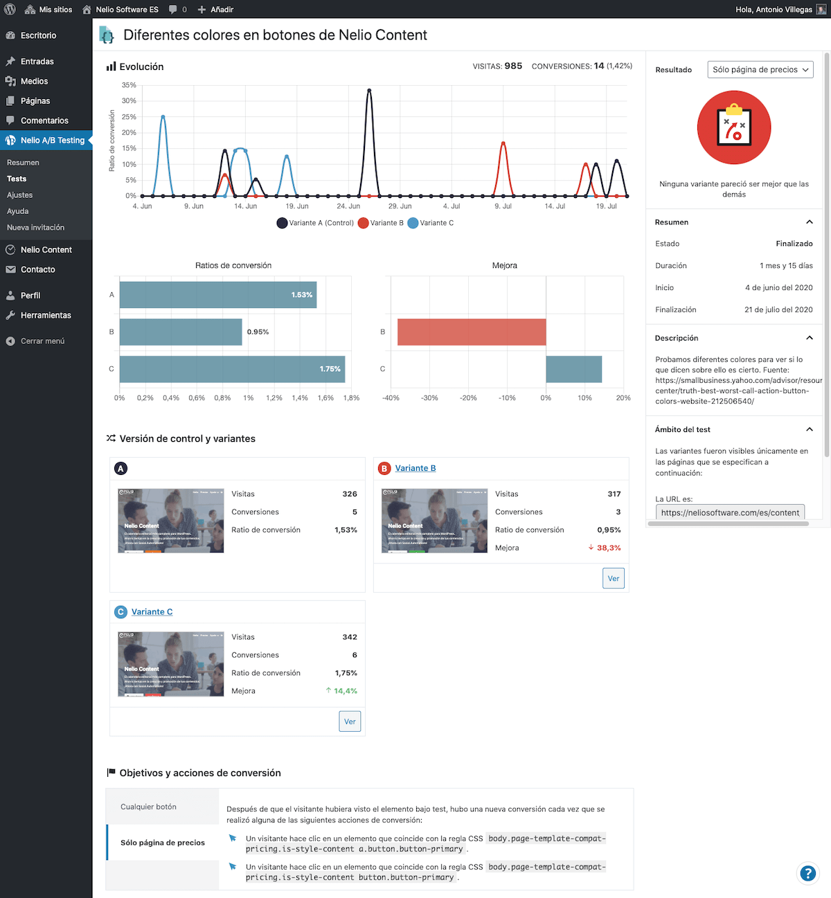This screenshot has height=898, width=831.
Task: Toggle Variante A (Control) legend item
Action: pyautogui.click(x=315, y=223)
